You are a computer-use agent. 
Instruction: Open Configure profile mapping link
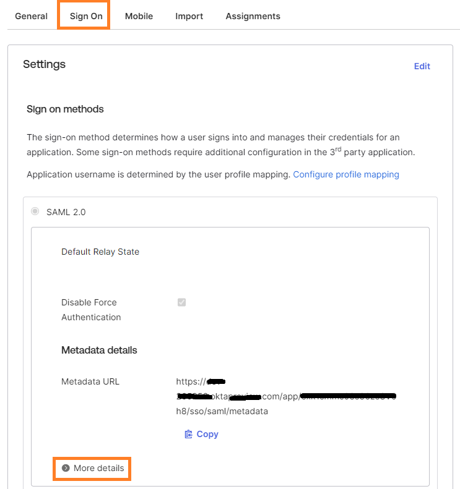pos(346,174)
